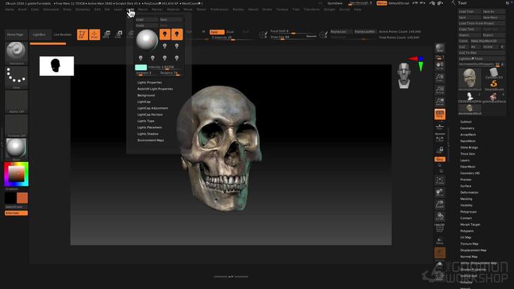Toggle the orange Qxyz rotation button

click(440, 159)
